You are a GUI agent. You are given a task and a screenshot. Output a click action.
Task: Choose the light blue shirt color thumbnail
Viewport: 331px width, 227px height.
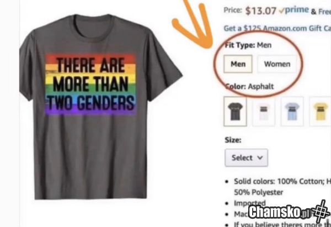click(292, 111)
